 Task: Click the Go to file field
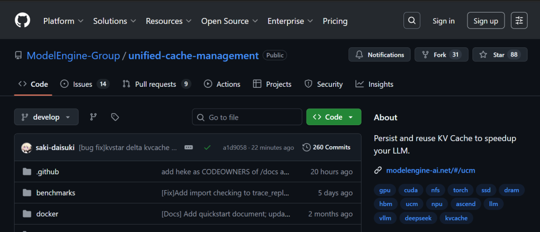pyautogui.click(x=247, y=117)
